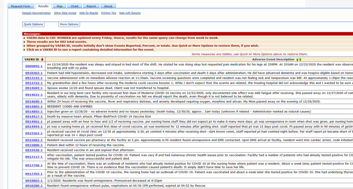Image resolution: width=353 pixels, height=189 pixels.
Task: Click 'Within 24 hours of receiving the vaccine' description
Action: pos(184,102)
